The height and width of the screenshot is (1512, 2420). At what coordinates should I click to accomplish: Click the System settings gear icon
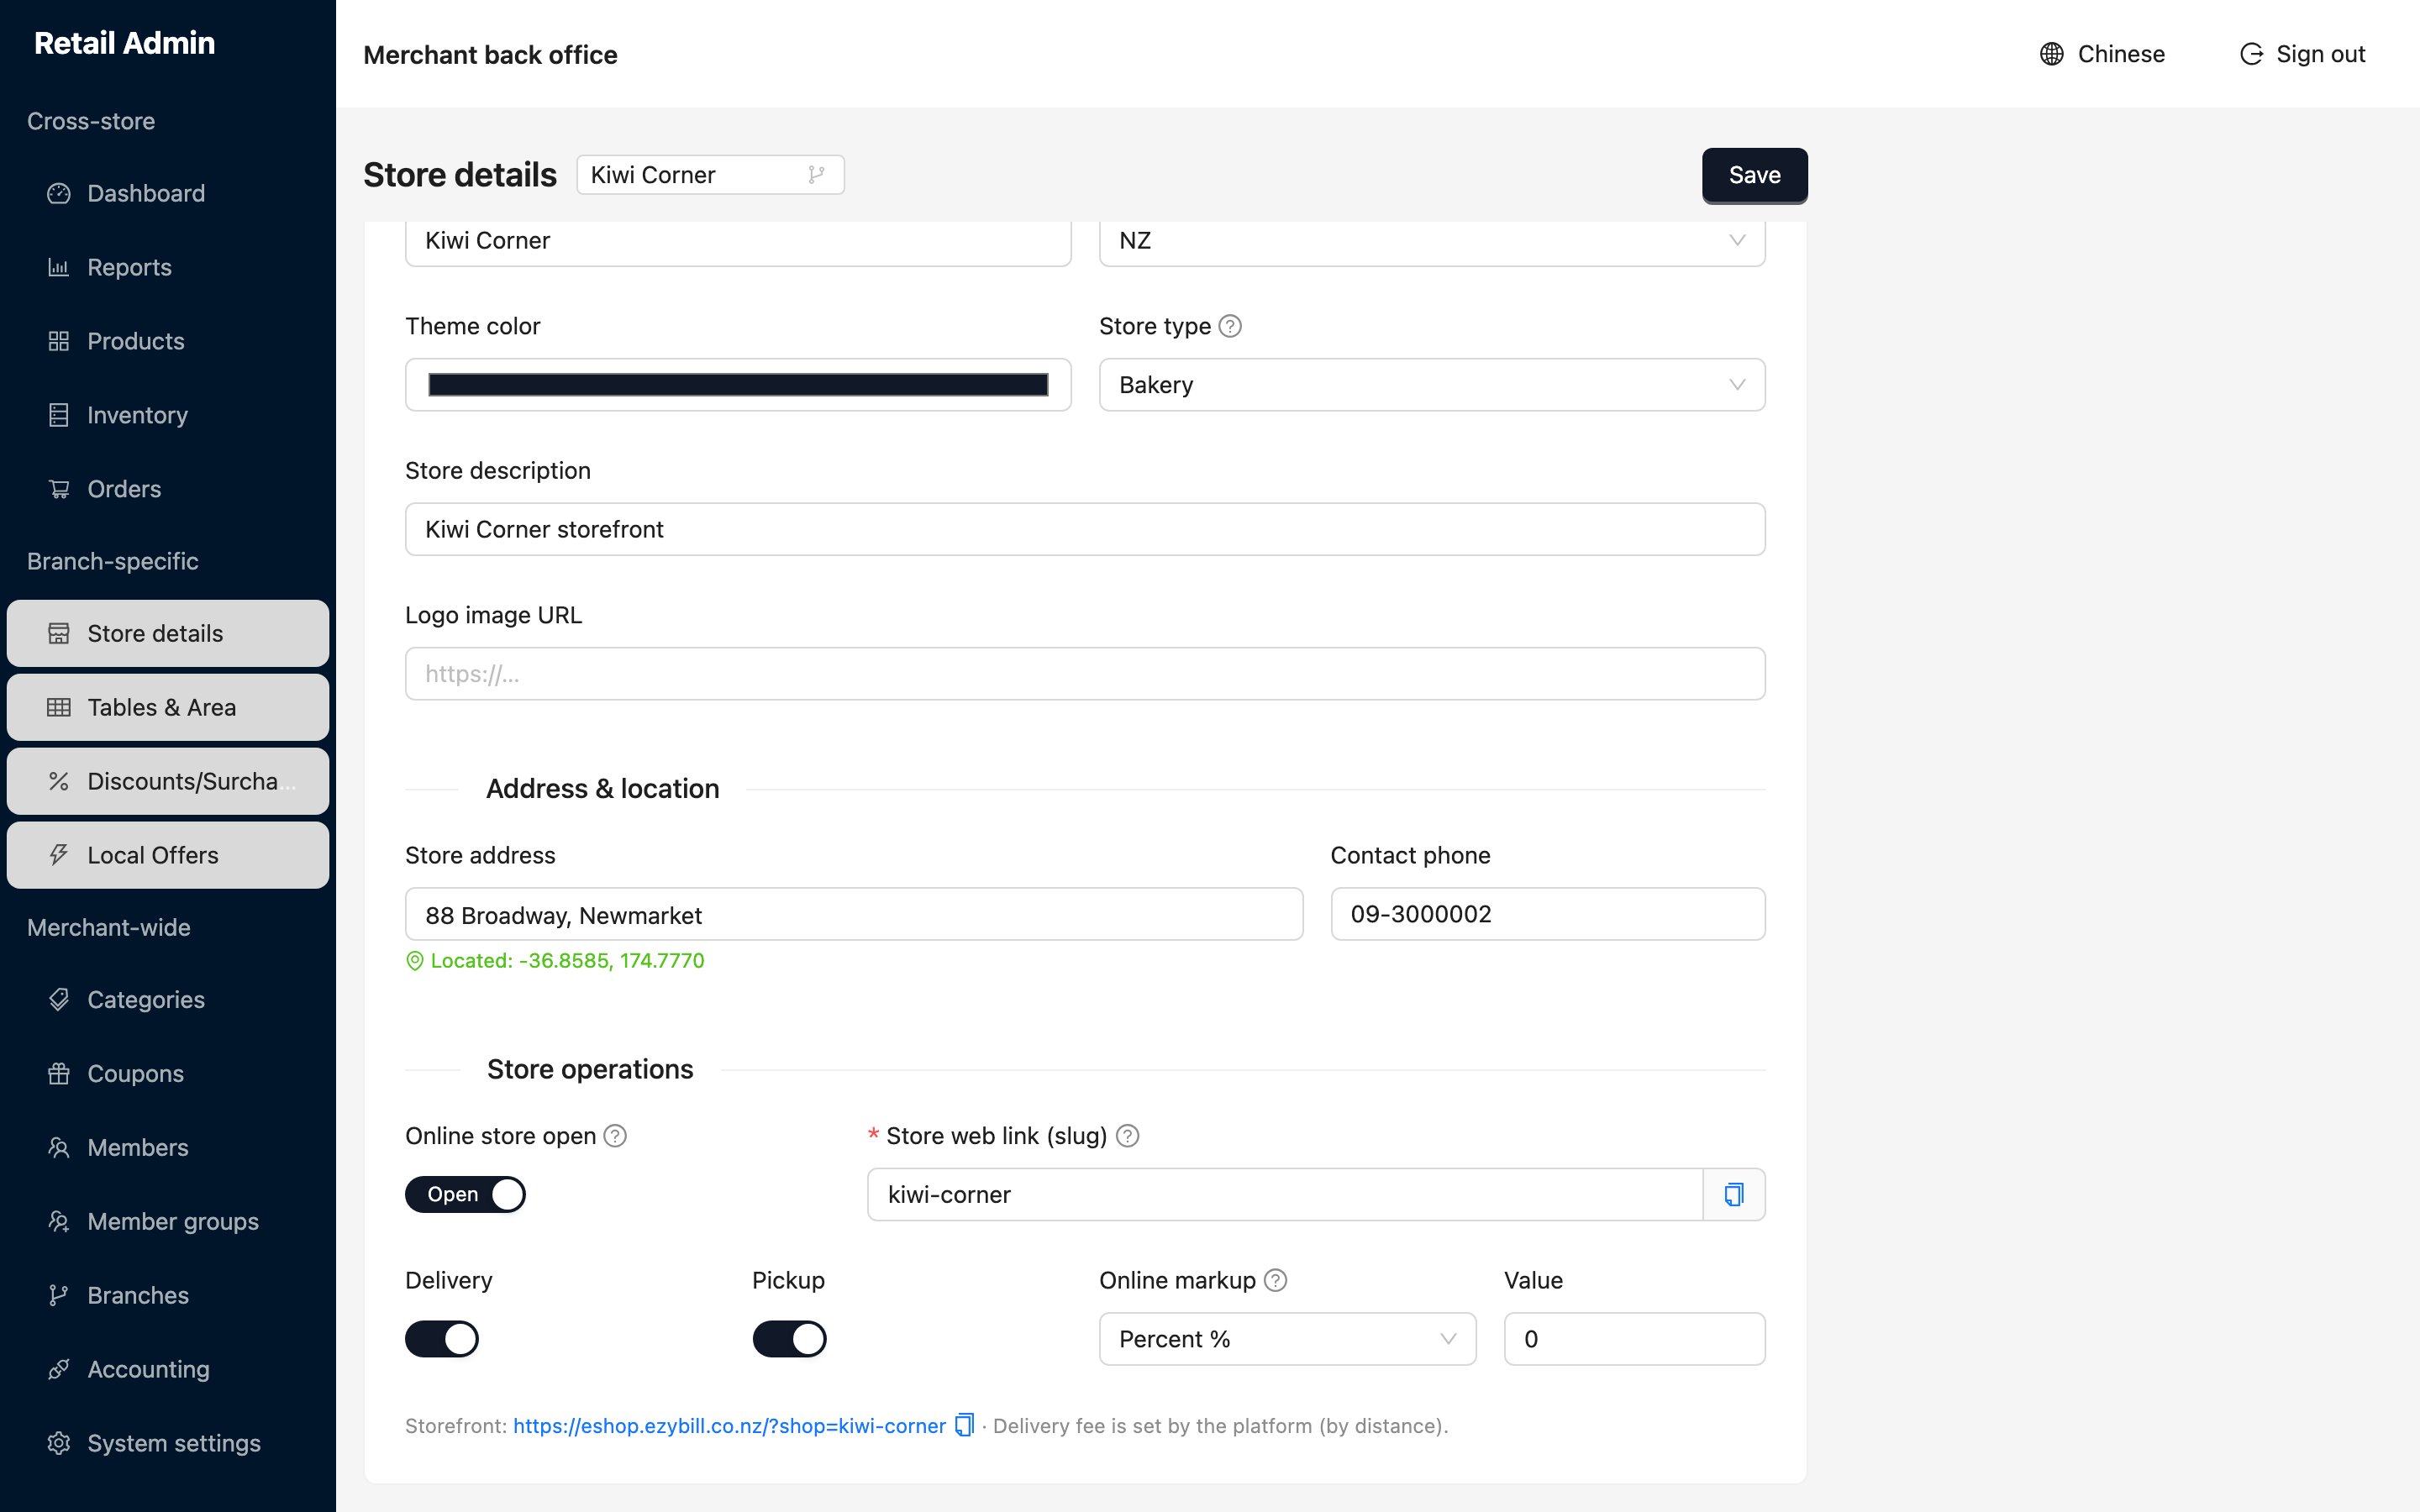(59, 1443)
